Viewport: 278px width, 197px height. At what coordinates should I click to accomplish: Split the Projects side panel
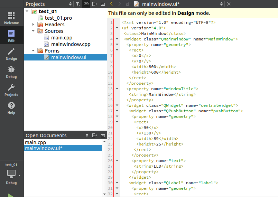94,4
